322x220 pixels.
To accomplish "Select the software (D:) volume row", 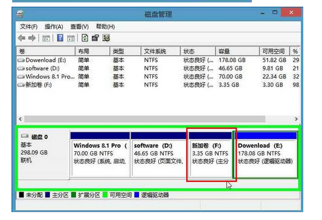I will click(158, 68).
